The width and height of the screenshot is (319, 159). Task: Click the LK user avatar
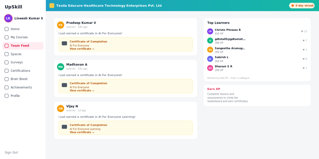(8, 18)
